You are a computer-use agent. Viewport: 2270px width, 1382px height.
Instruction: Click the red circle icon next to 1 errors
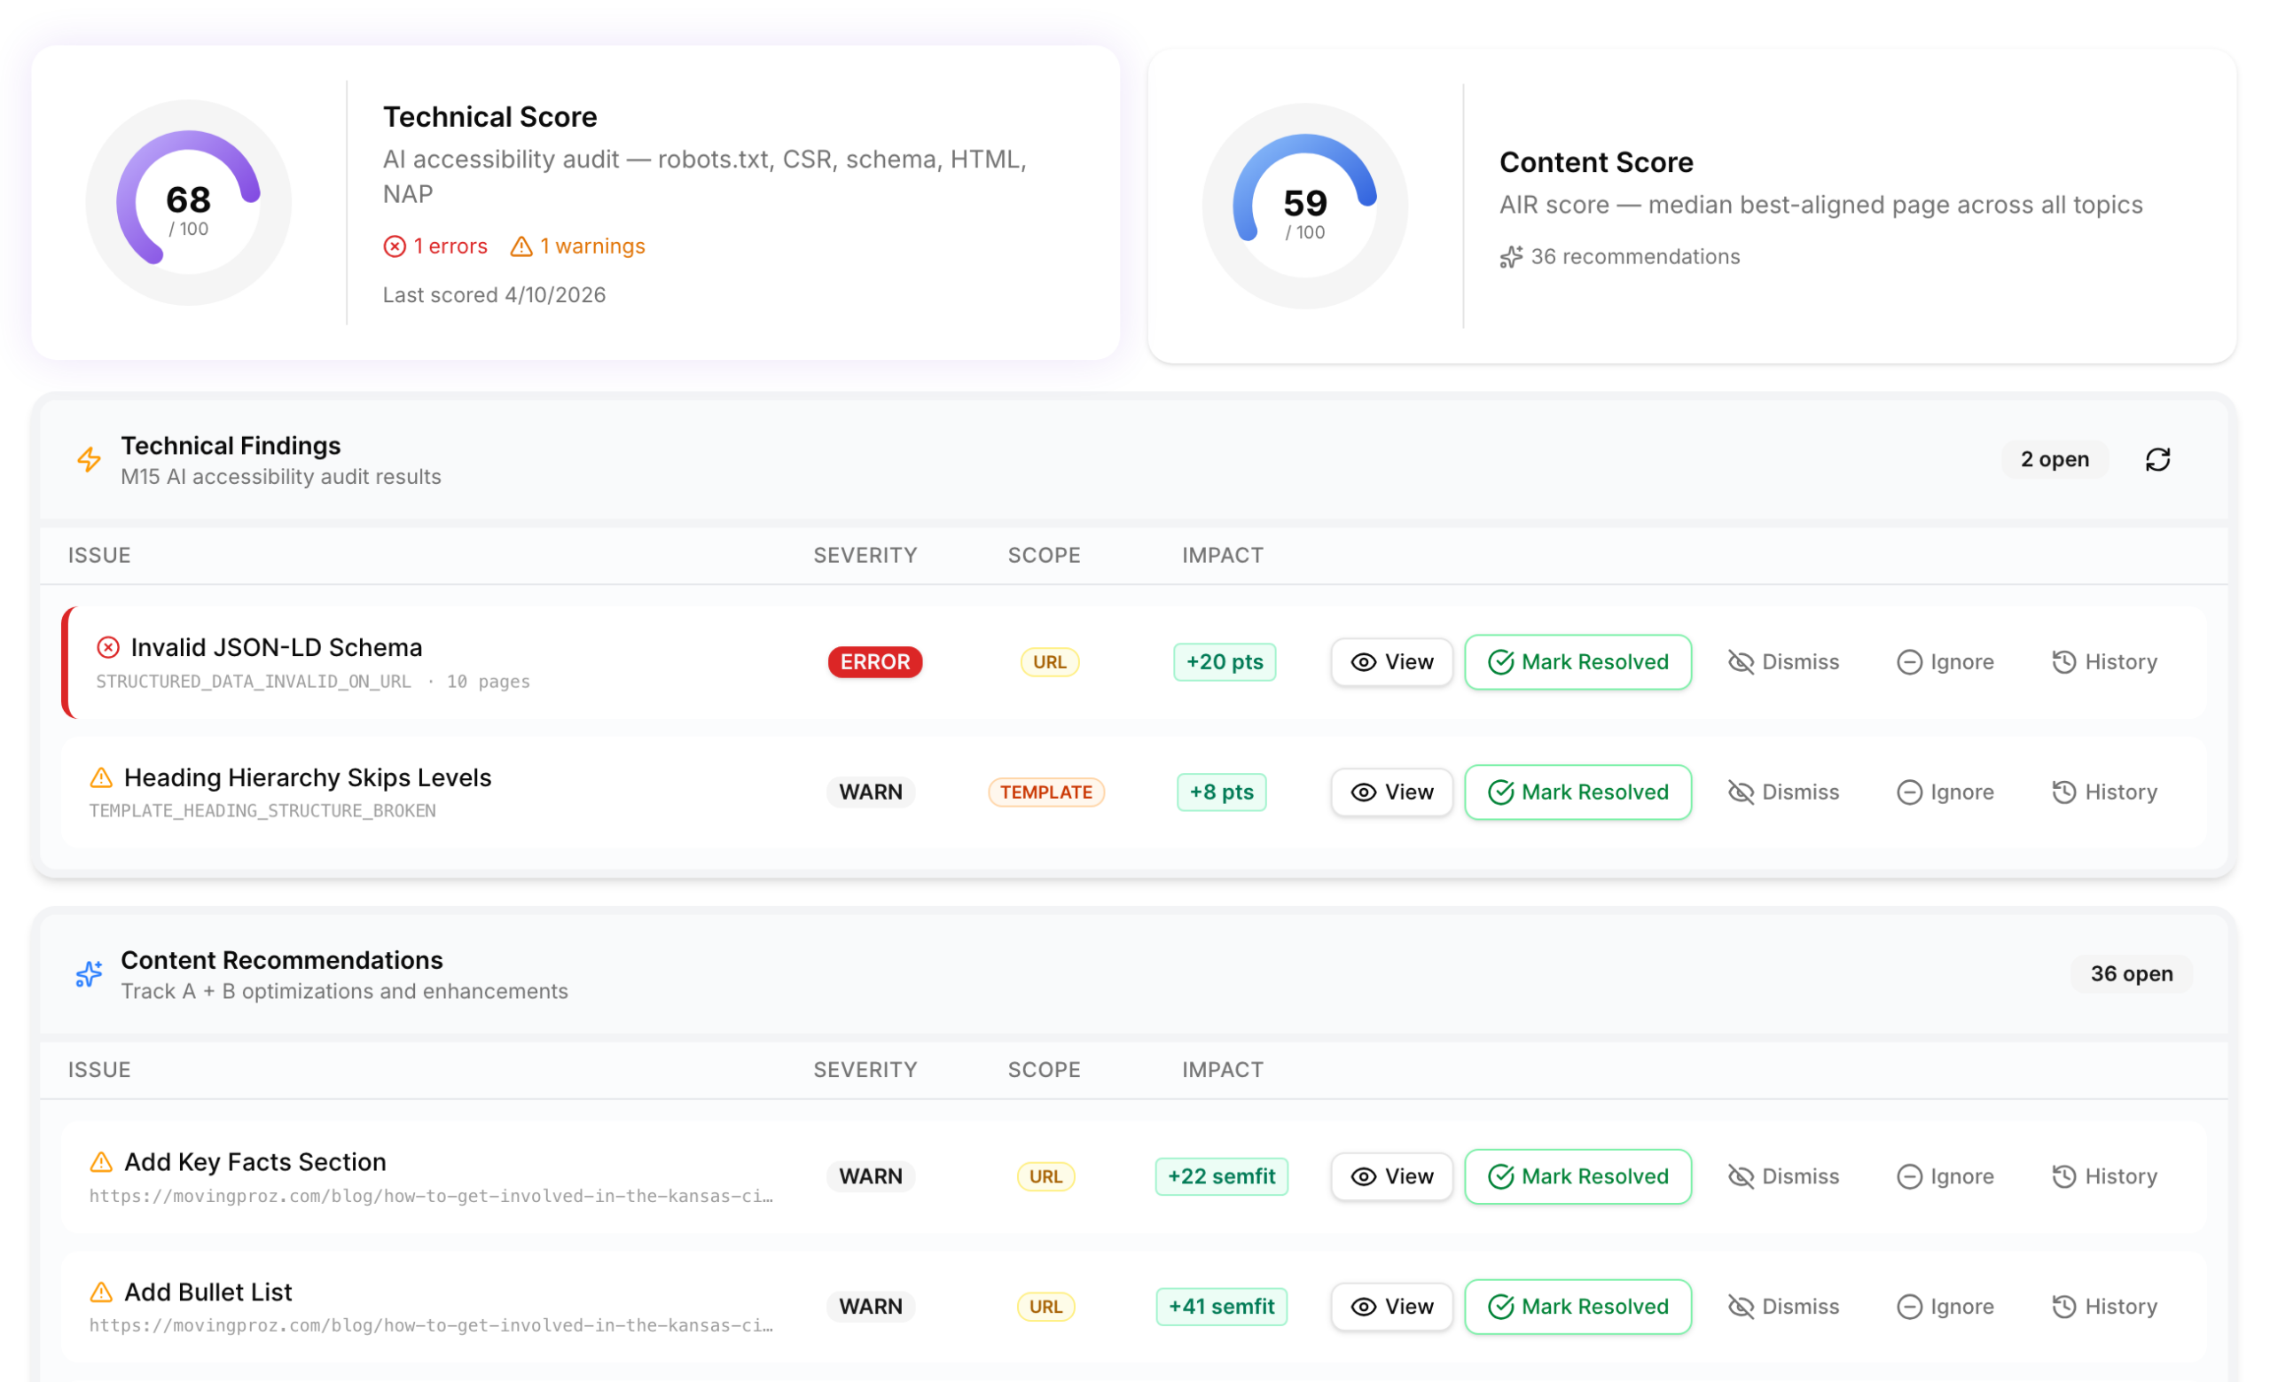pyautogui.click(x=395, y=246)
